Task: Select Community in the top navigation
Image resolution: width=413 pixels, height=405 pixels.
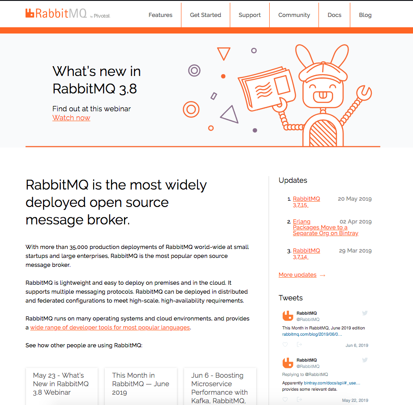Action: coord(294,15)
